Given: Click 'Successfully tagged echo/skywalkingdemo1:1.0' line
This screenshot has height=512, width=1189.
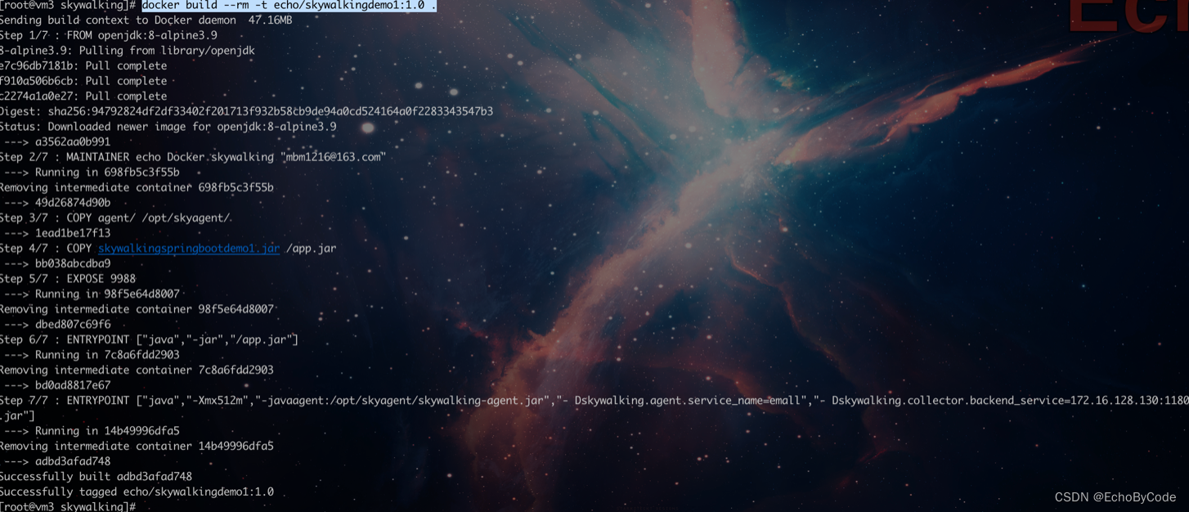Looking at the screenshot, I should tap(137, 492).
